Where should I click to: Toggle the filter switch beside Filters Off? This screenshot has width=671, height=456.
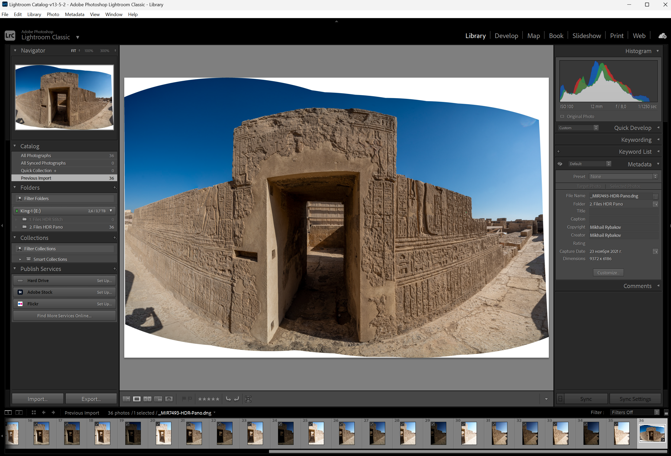pyautogui.click(x=666, y=413)
